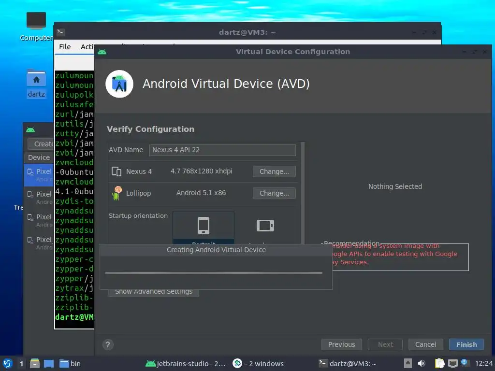Select the first Pixel device row

click(39, 175)
